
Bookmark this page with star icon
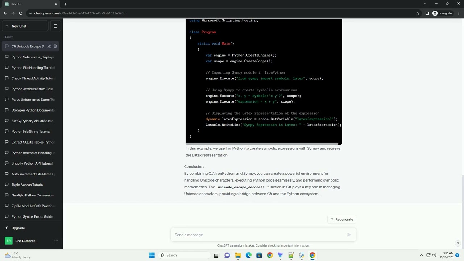click(x=418, y=13)
